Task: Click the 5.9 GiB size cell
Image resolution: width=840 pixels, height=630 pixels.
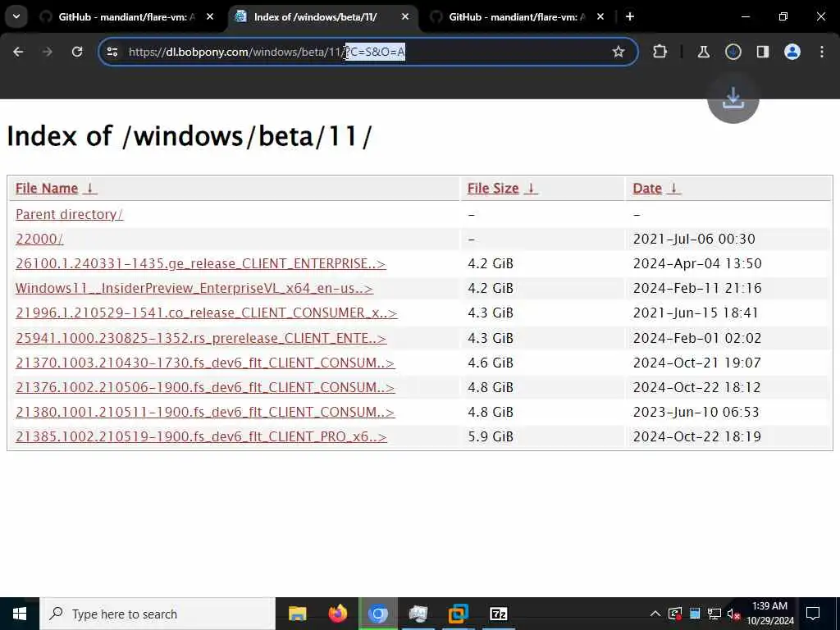Action: pyautogui.click(x=491, y=436)
